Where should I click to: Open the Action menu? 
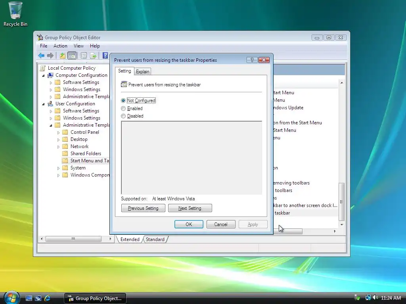point(60,46)
